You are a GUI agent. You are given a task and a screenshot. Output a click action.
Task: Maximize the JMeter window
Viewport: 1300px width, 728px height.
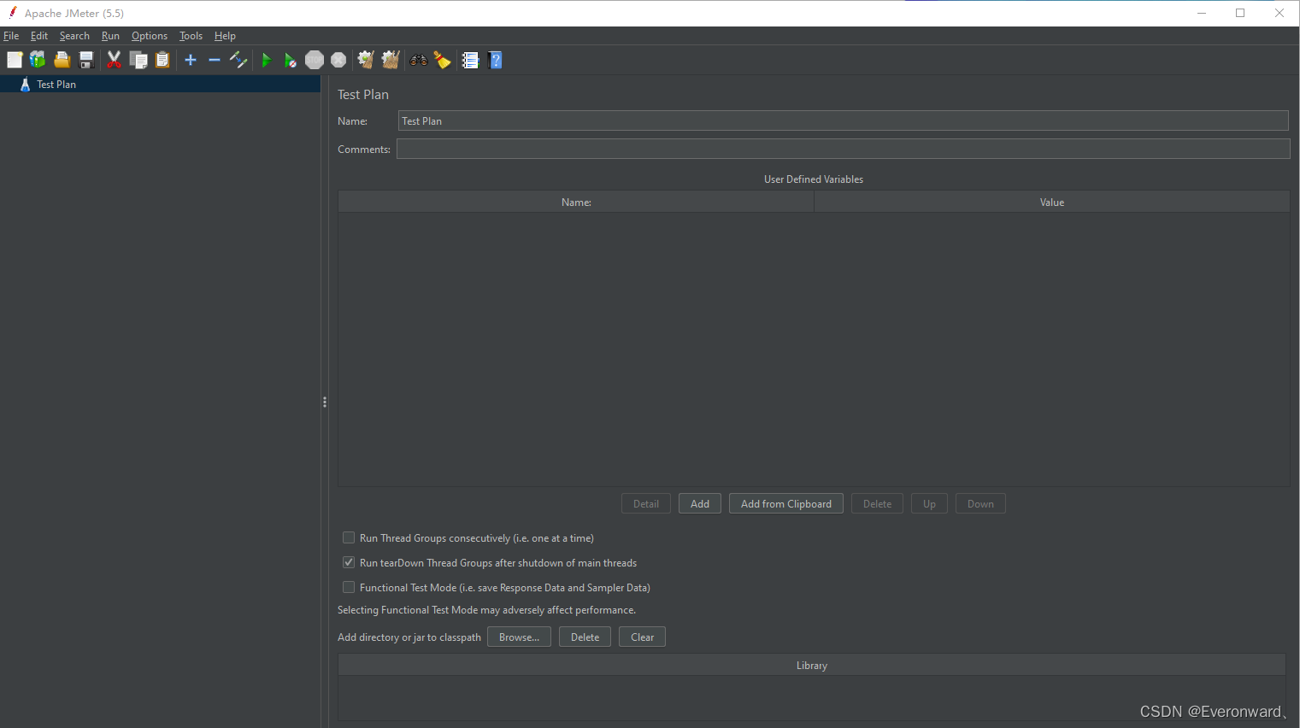[1240, 13]
